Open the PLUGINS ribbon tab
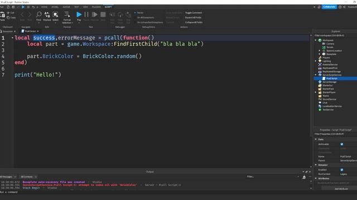This screenshot has width=357, height=200. tap(97, 7)
